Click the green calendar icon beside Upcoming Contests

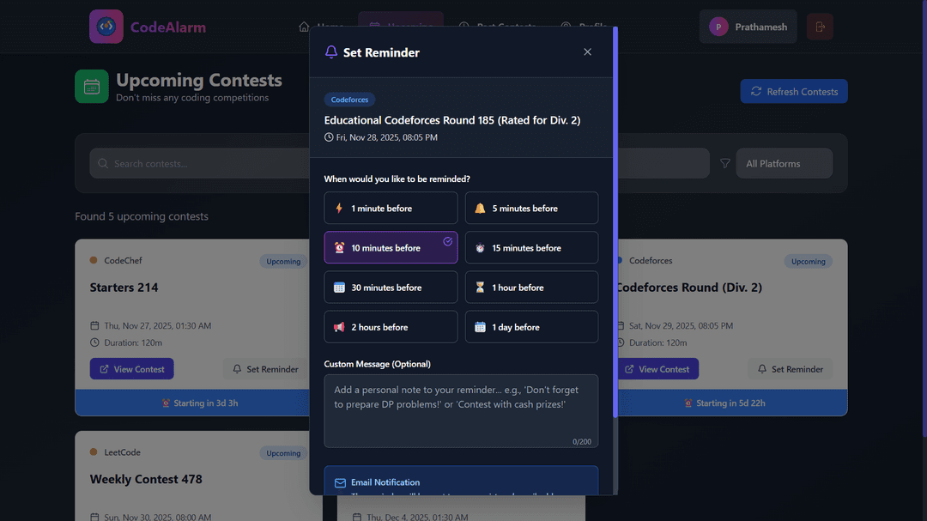[92, 86]
